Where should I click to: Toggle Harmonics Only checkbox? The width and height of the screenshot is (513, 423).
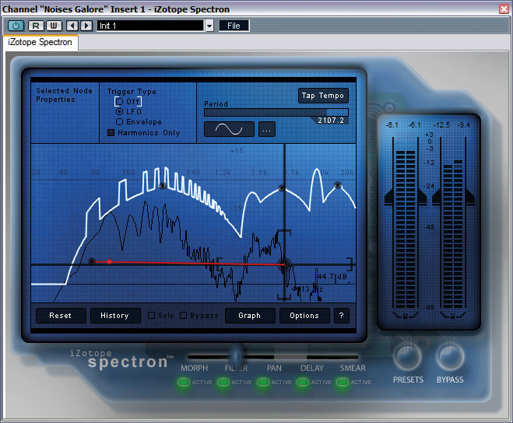[111, 132]
